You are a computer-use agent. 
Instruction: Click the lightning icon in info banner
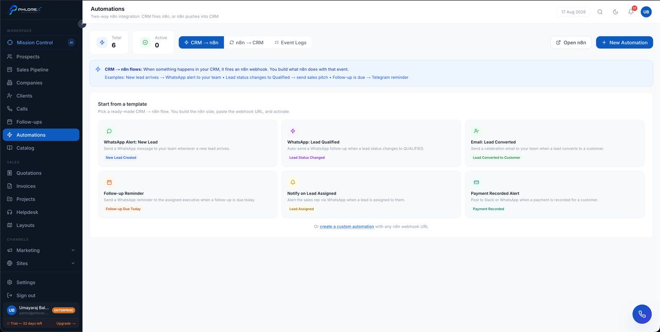point(98,69)
